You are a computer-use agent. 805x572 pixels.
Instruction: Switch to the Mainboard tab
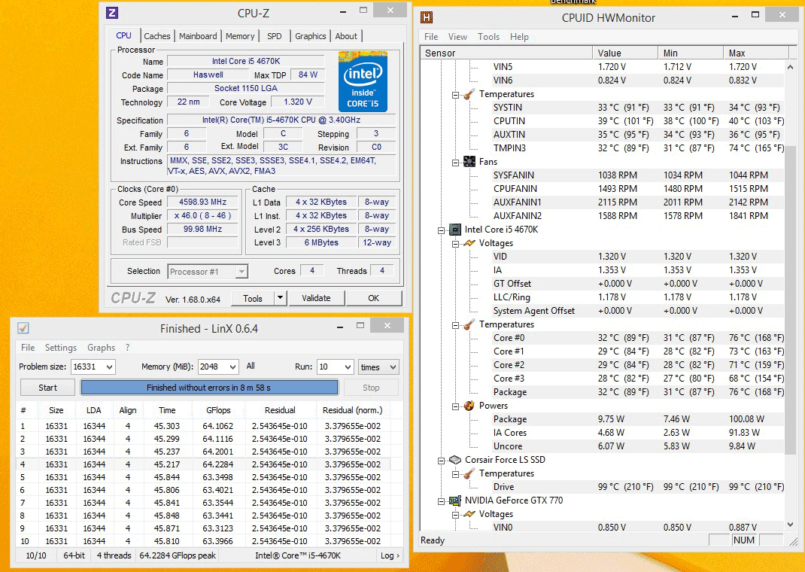(198, 36)
